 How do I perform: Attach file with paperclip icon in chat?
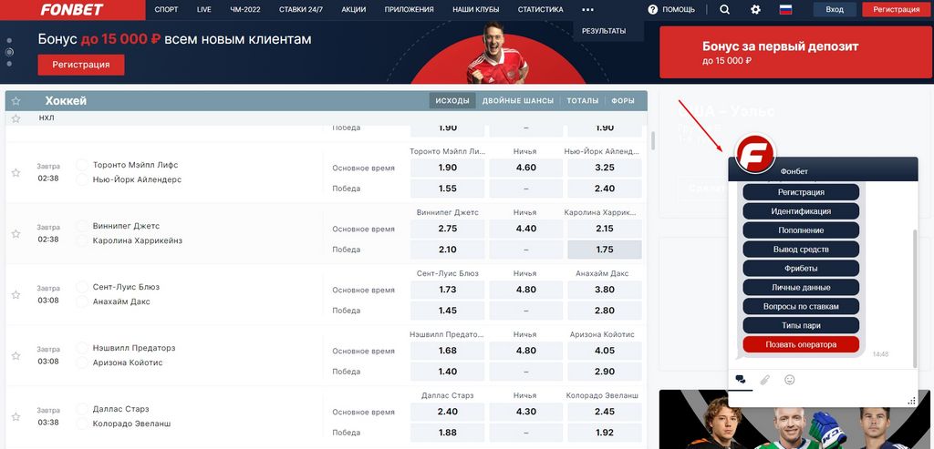coord(765,380)
